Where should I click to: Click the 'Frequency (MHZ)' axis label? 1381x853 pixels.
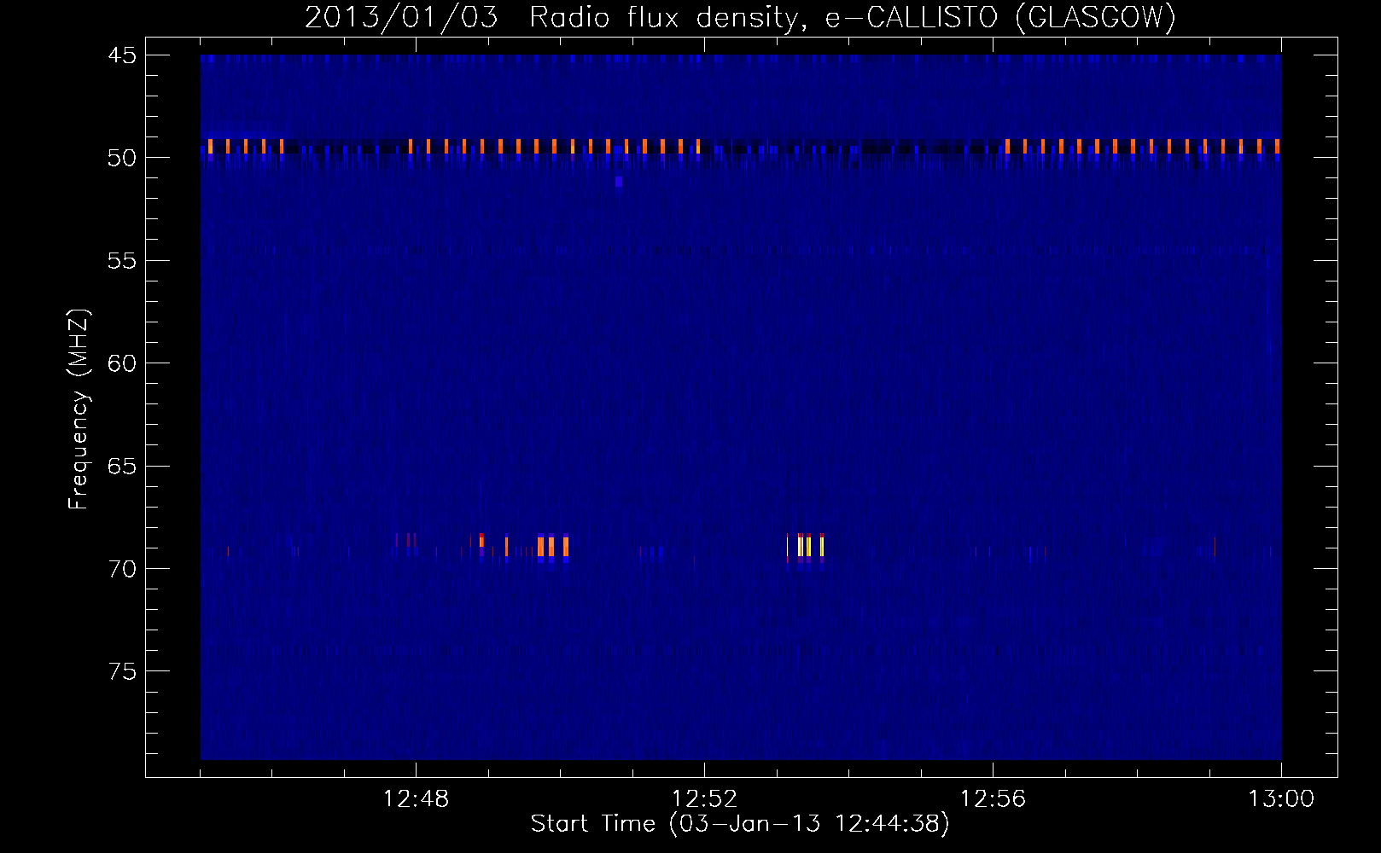(79, 409)
